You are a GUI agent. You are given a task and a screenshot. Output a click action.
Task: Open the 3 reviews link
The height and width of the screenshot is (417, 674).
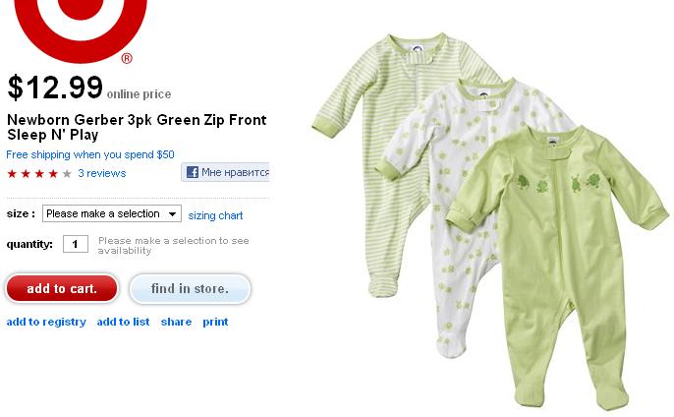102,173
